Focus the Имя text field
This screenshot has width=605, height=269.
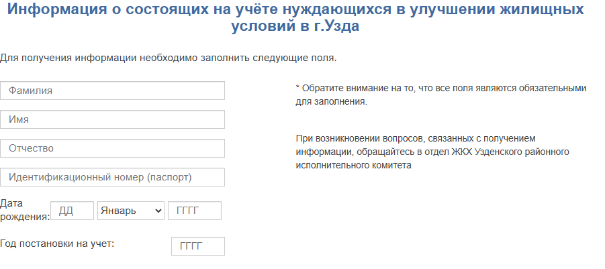(112, 119)
